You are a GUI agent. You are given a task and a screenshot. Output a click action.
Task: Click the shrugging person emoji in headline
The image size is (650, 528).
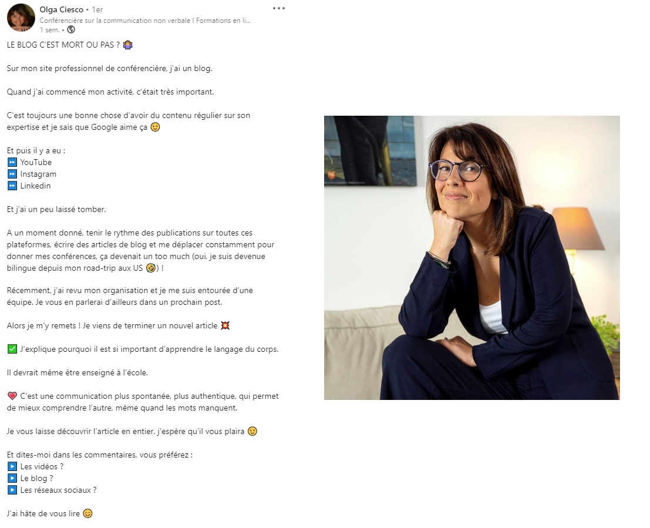click(x=127, y=45)
